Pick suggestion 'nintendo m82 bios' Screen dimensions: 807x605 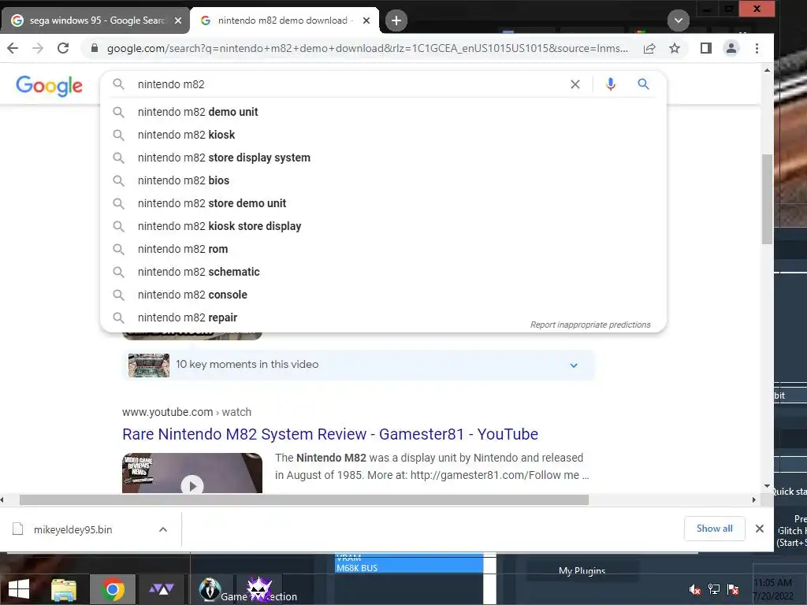coord(384,180)
